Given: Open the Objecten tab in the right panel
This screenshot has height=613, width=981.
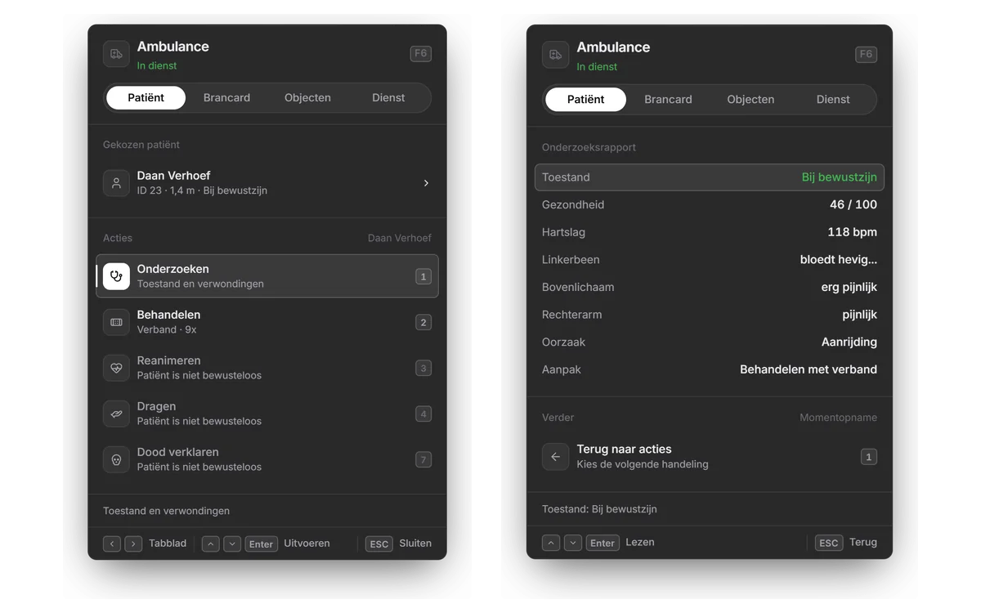Looking at the screenshot, I should click(750, 99).
